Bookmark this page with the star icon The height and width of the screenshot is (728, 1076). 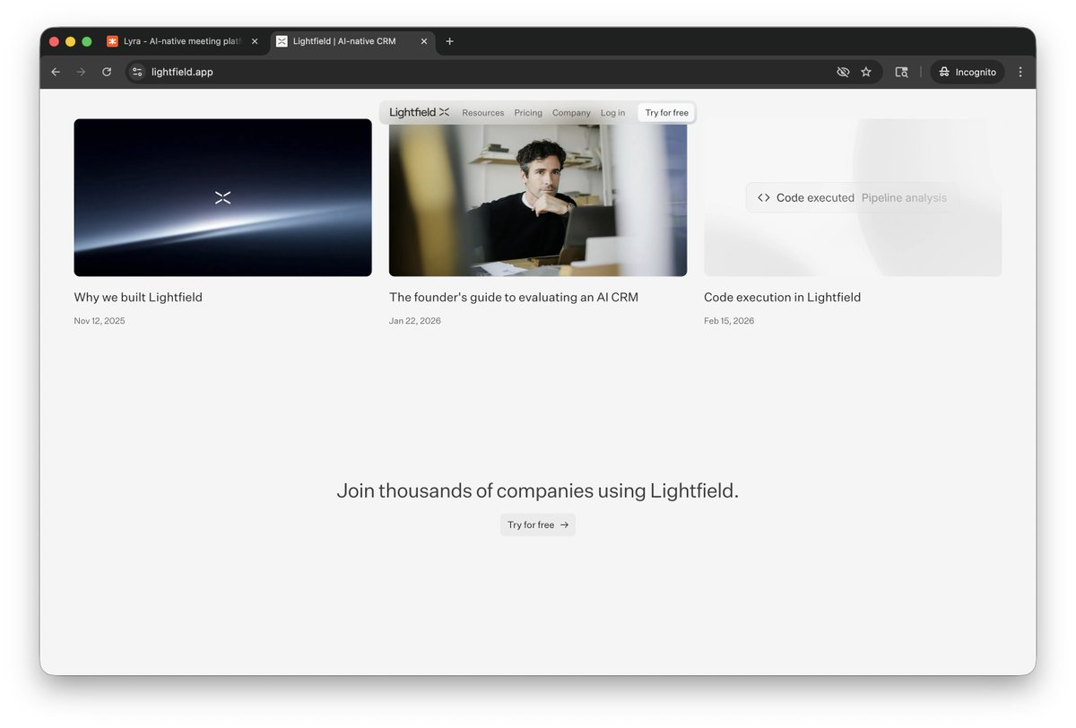(x=866, y=72)
